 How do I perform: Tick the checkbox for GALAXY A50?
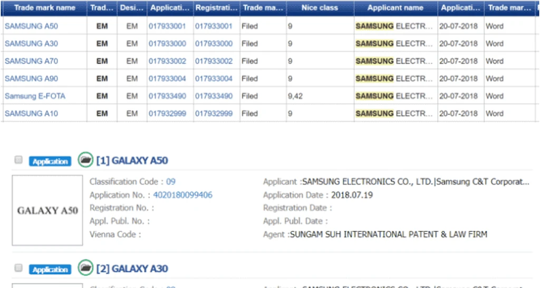click(x=18, y=160)
